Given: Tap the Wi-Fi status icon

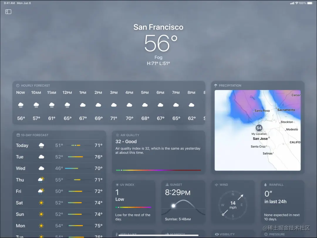Looking at the screenshot, I should point(296,3).
